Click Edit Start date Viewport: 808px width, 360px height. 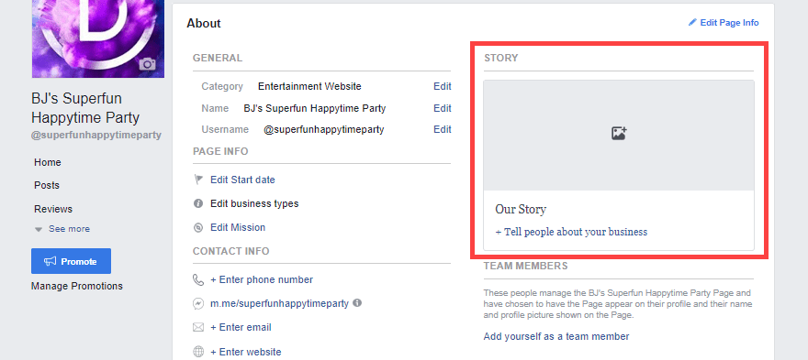(x=242, y=180)
